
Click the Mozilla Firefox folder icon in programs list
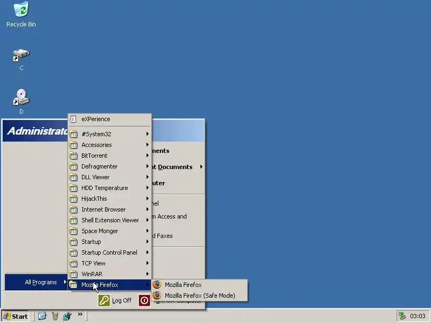tap(73, 285)
